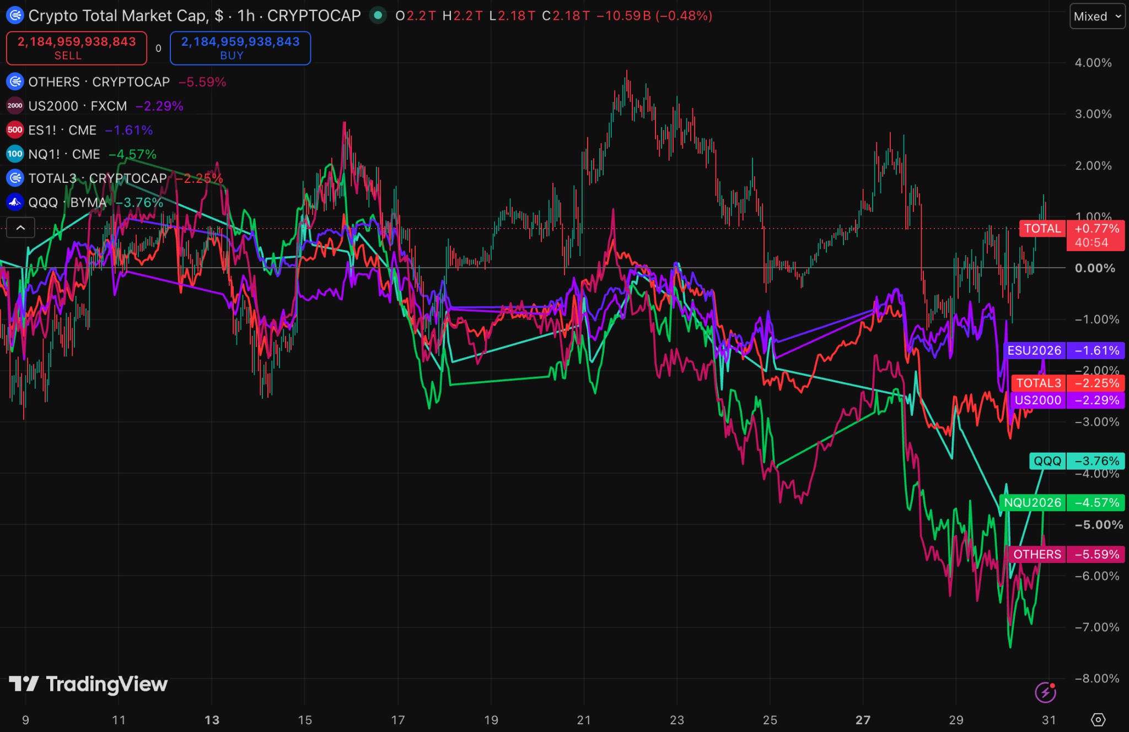Click the 3.00% level on the price scale
This screenshot has height=732, width=1129.
[x=1093, y=114]
